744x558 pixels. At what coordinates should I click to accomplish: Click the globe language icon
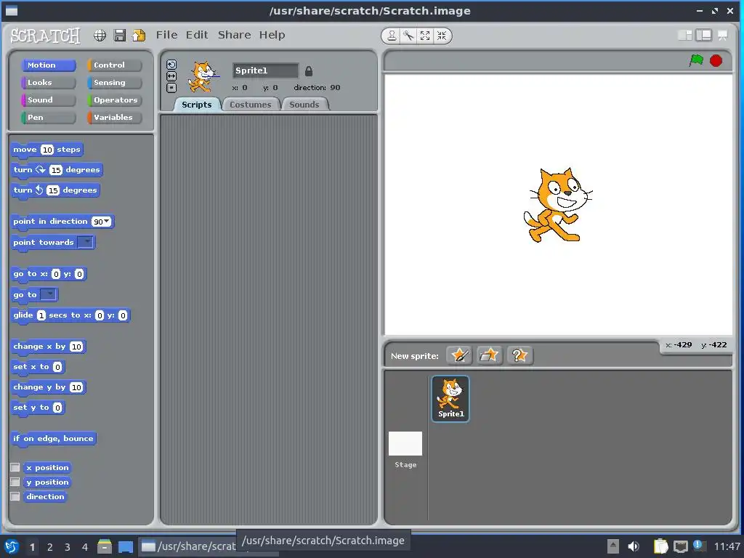pos(100,36)
